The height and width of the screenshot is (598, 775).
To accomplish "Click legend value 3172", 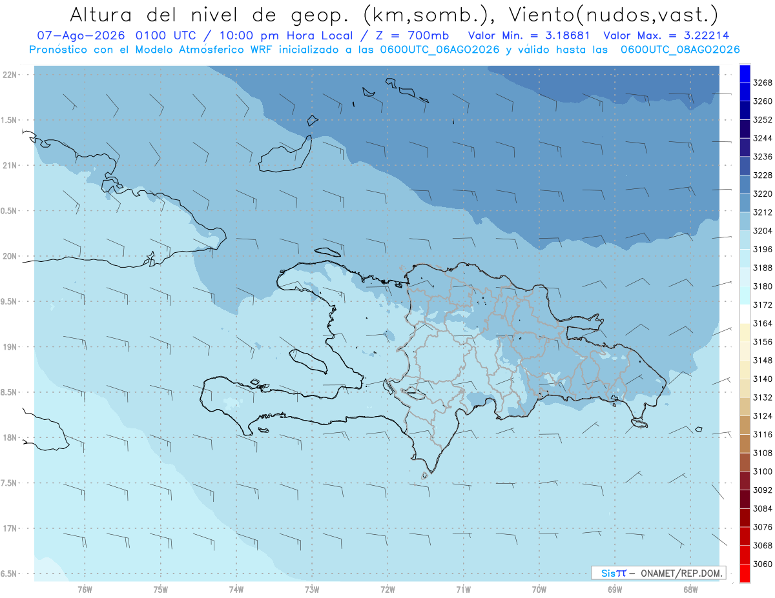I will (x=763, y=304).
